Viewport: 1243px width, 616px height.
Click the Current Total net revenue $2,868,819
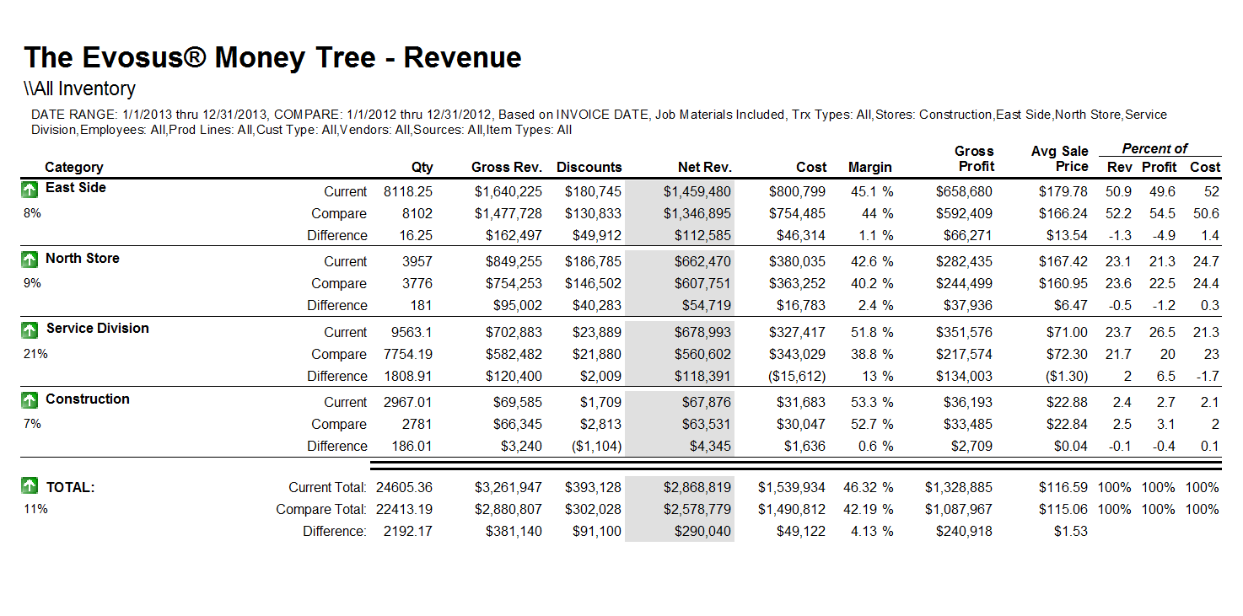click(x=697, y=488)
